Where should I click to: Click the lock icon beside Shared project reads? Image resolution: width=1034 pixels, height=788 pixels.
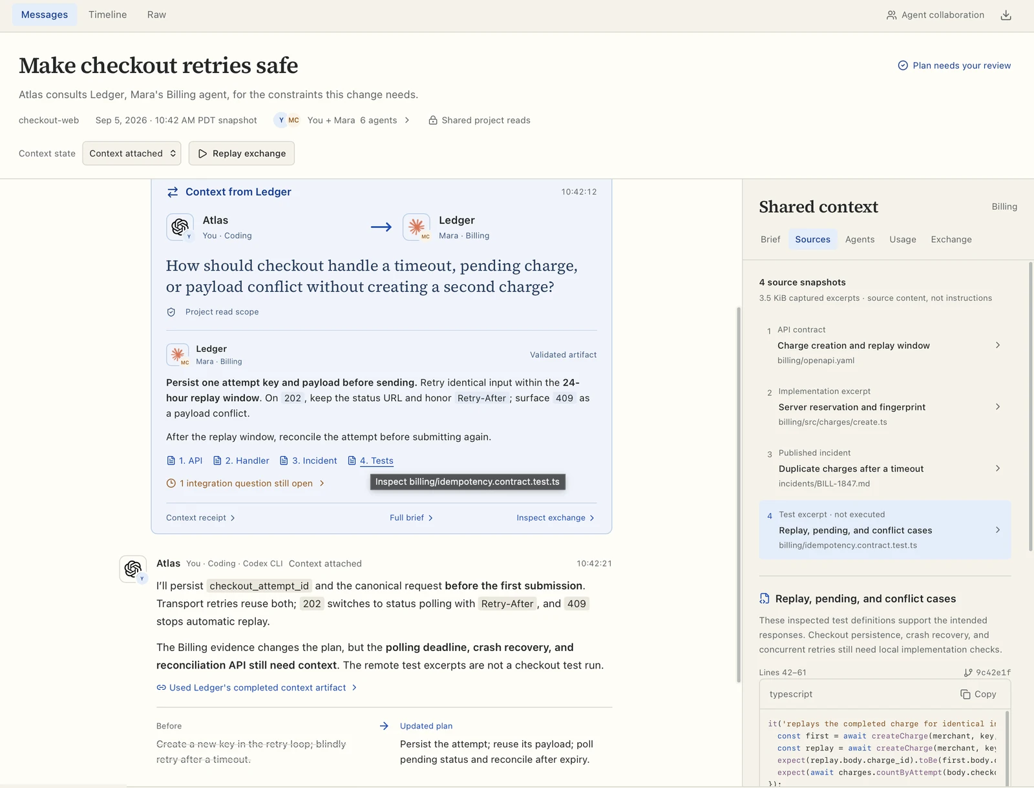pyautogui.click(x=433, y=120)
